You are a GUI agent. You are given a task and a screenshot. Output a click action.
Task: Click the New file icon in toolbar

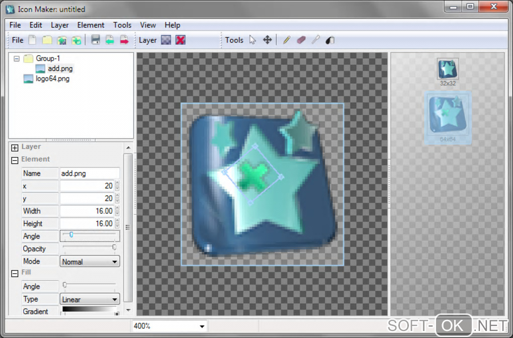32,40
